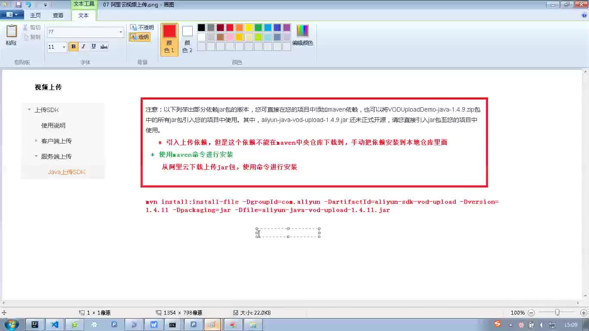Click the Sogou input S tray icon

[x=498, y=324]
